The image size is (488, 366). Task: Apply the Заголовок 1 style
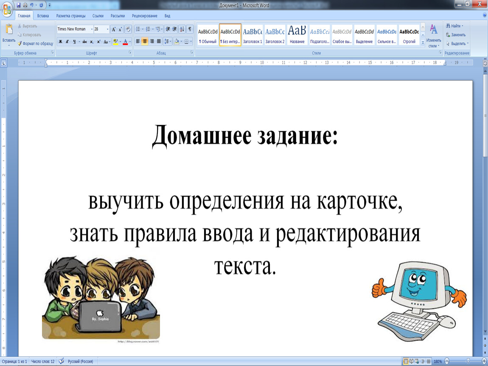252,35
